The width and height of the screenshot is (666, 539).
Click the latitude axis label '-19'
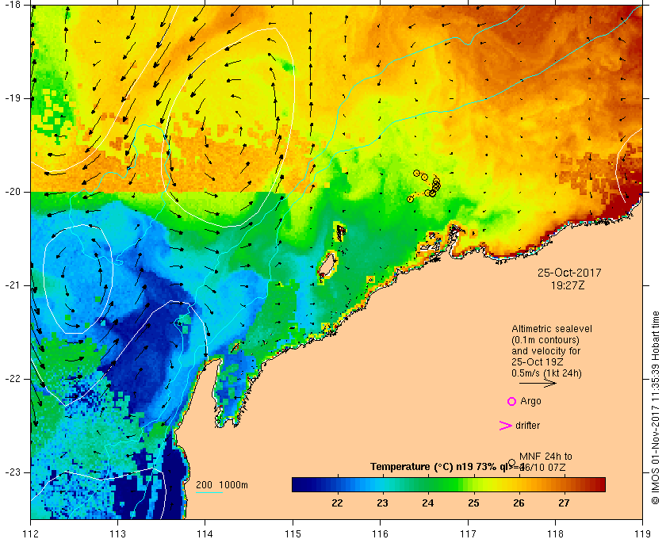(13, 98)
